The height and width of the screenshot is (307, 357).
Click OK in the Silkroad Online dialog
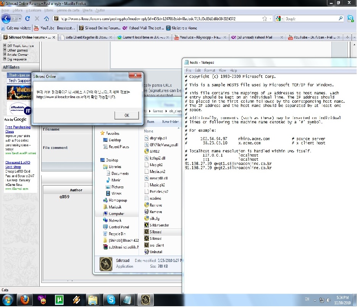[126, 115]
